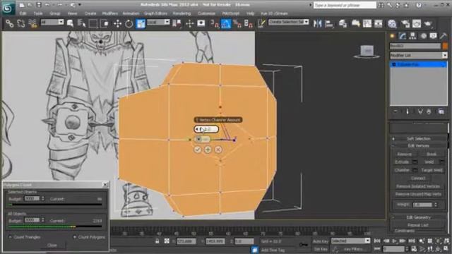The width and height of the screenshot is (452, 254).
Task: Open the Rendered Frame Window icon
Action: coord(417,23)
